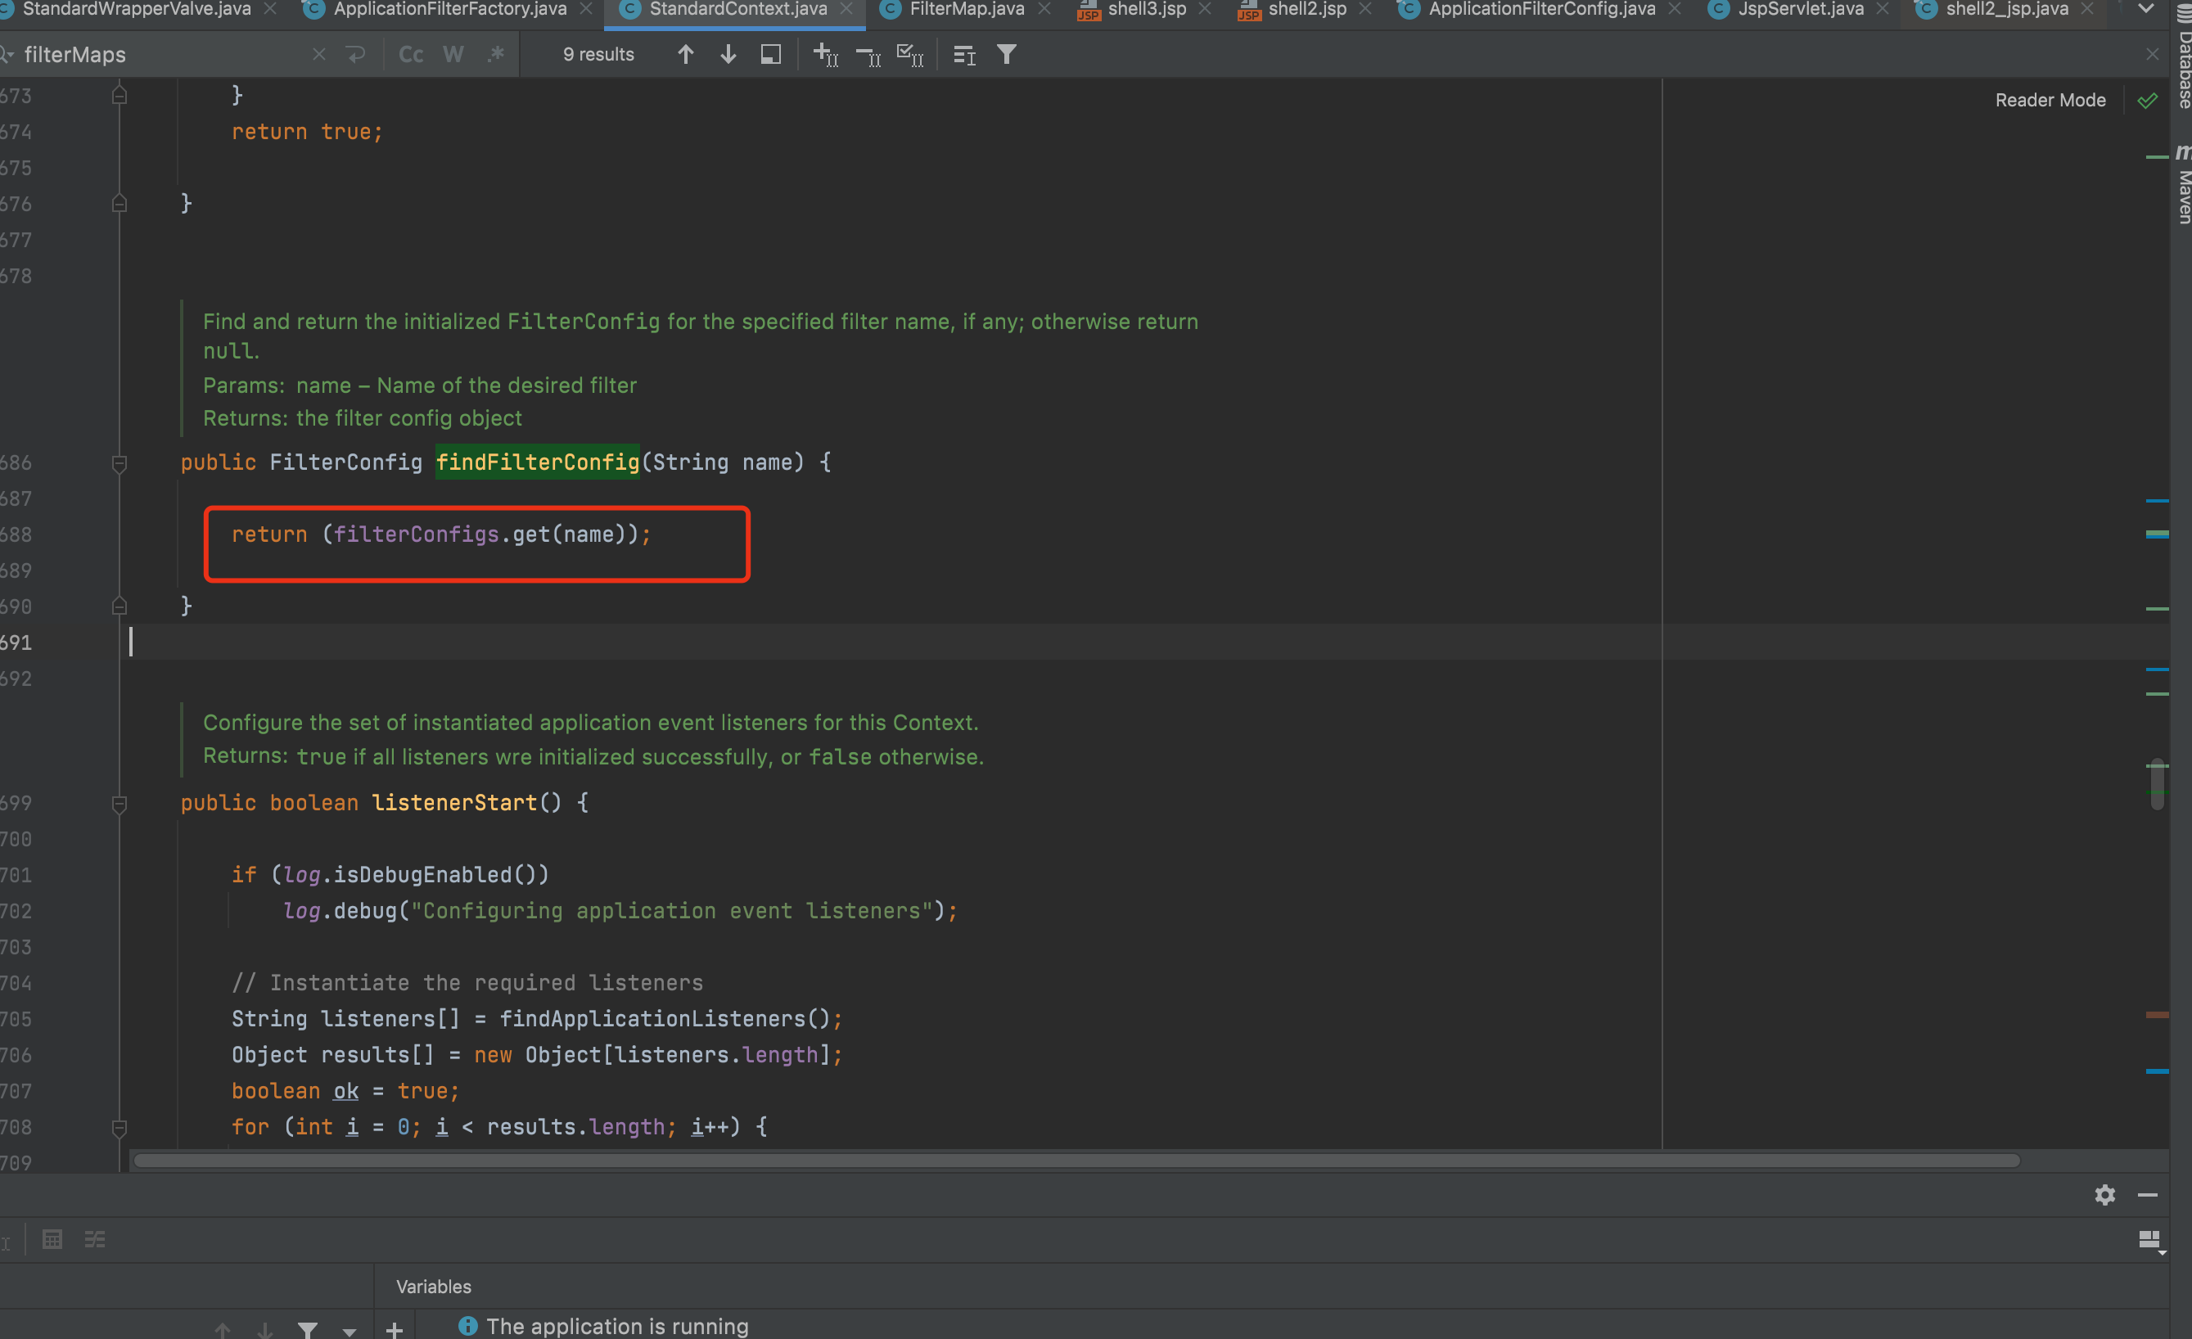Close the JspServlet.java tab

[1883, 9]
